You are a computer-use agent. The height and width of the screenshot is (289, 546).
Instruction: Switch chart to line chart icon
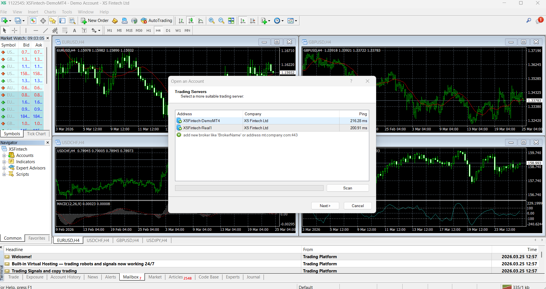201,21
